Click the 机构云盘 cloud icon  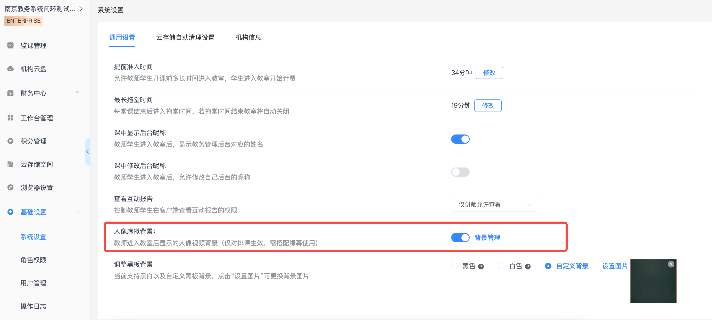pyautogui.click(x=11, y=69)
